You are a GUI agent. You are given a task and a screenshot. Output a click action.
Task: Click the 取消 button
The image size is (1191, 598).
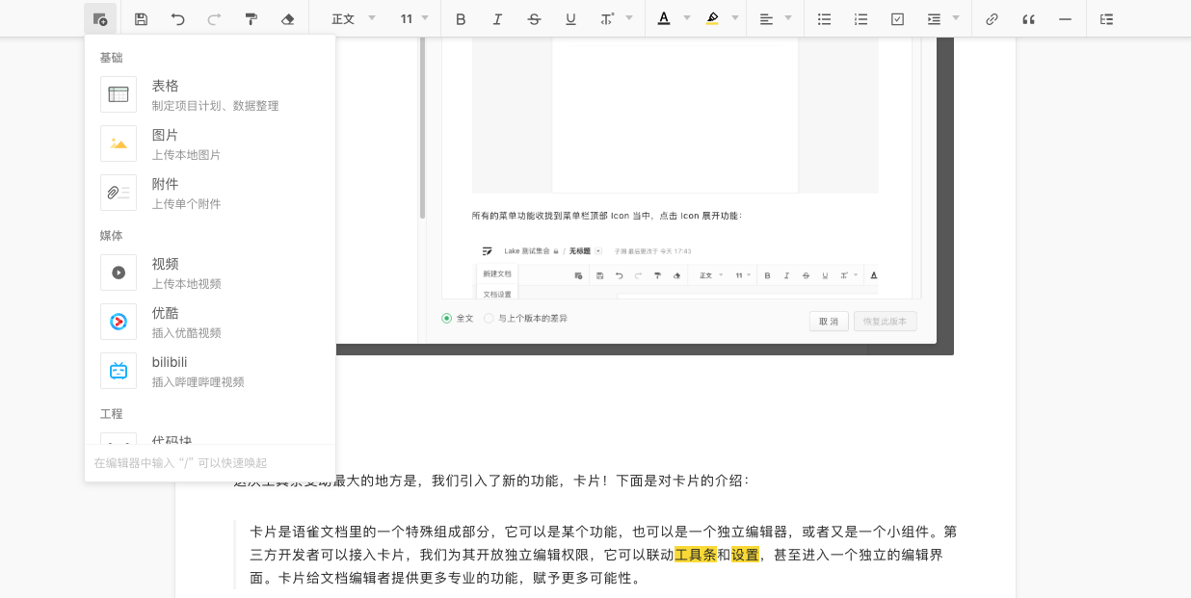(x=828, y=321)
